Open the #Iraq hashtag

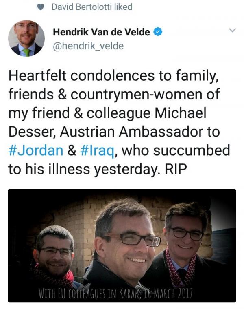tap(97, 151)
